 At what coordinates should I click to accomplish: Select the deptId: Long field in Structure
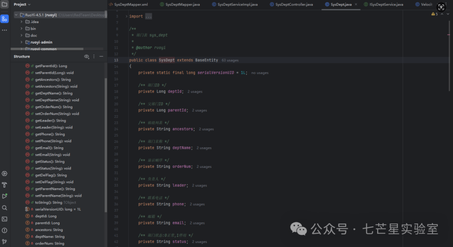click(46, 216)
